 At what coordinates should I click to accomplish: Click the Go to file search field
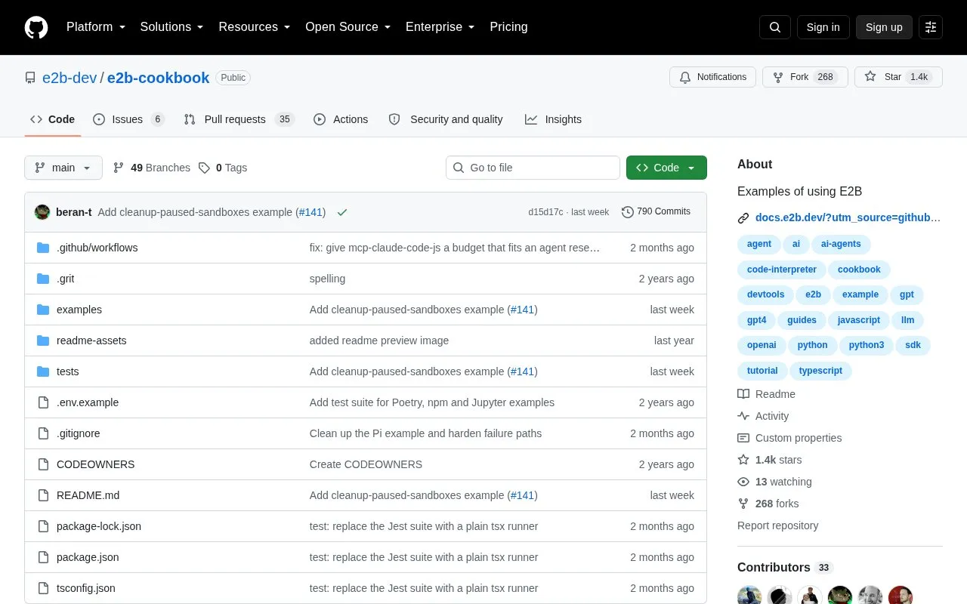click(533, 168)
